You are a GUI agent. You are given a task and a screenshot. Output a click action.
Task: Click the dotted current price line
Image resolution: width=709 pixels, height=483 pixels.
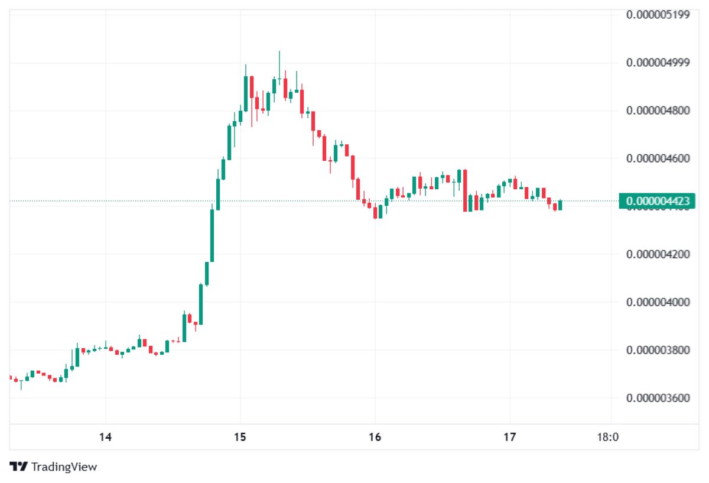pyautogui.click(x=313, y=201)
